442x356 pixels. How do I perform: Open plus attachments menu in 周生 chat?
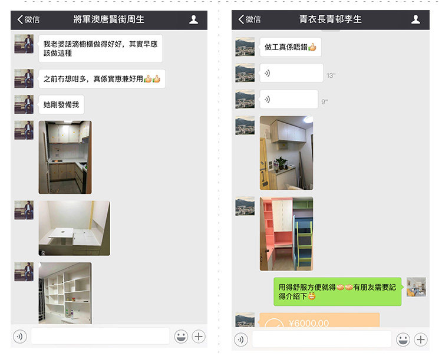(199, 337)
